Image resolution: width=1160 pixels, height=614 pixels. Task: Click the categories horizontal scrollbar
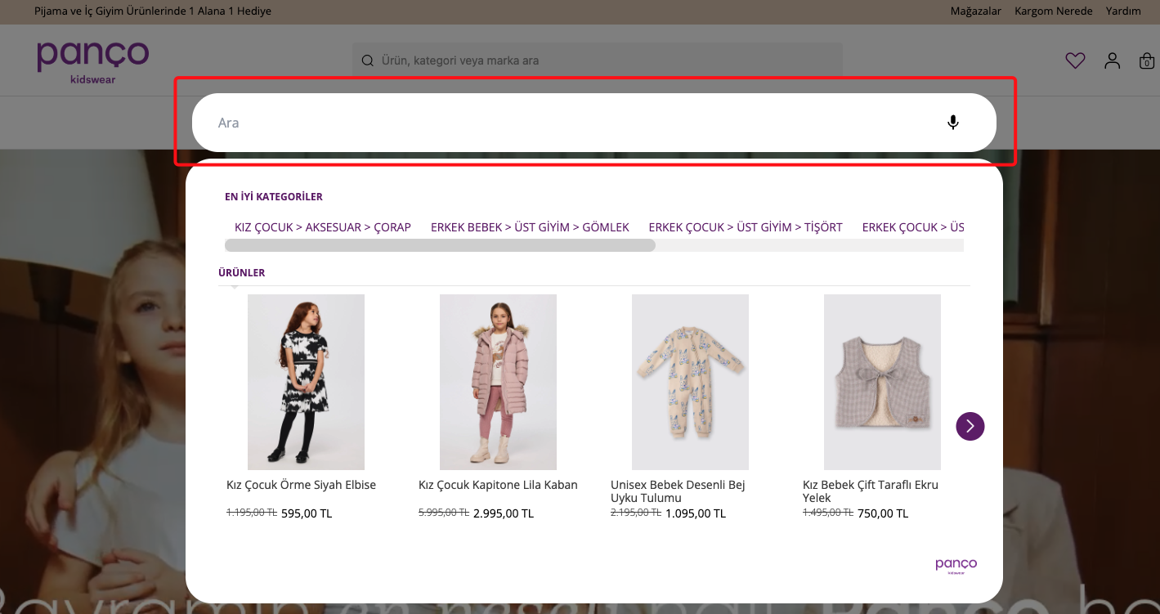[440, 244]
